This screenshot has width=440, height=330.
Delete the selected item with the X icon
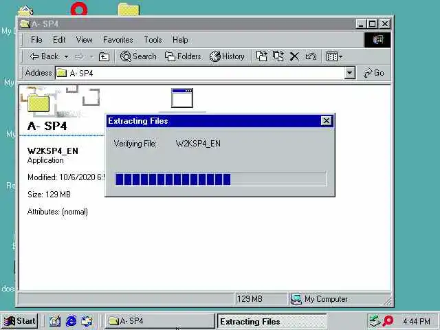click(294, 56)
